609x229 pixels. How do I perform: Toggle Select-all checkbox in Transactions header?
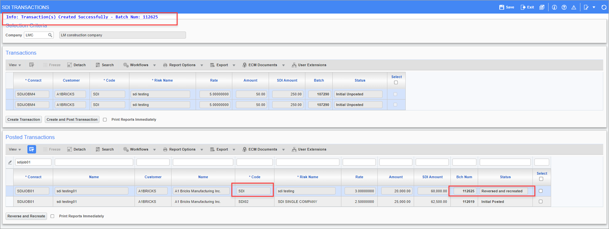tap(396, 83)
